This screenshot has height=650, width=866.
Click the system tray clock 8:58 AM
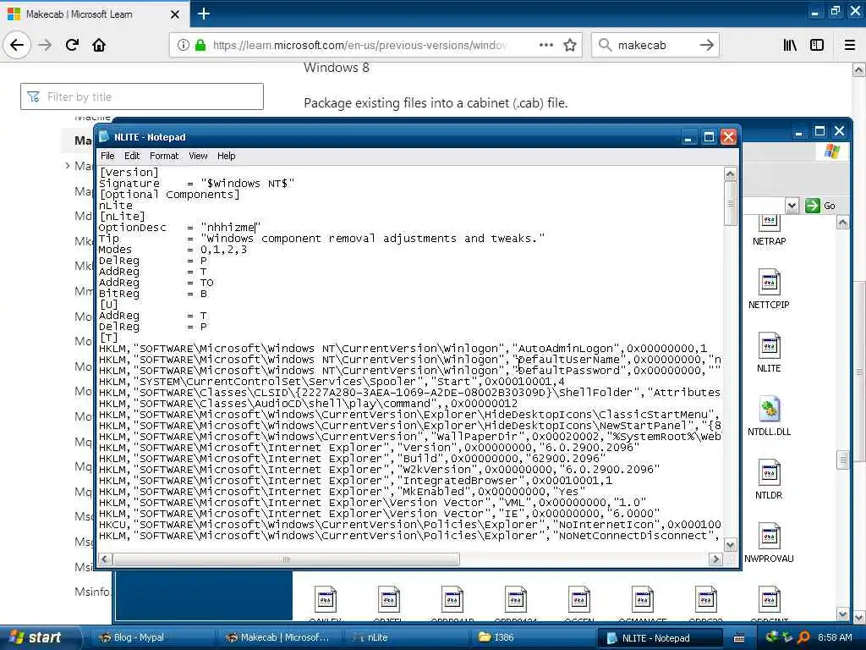click(x=835, y=637)
